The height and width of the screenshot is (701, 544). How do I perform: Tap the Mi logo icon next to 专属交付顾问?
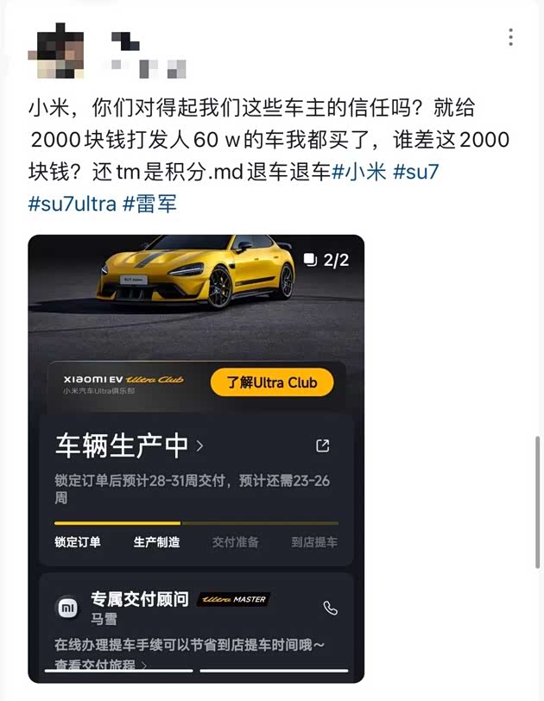68,609
